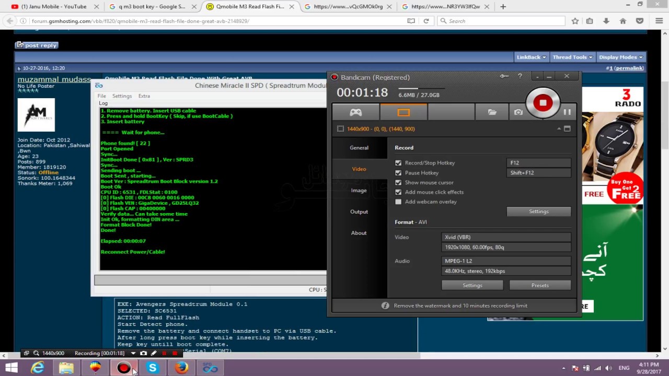Open Firefox hamburger menu
This screenshot has width=669, height=376.
pyautogui.click(x=660, y=21)
